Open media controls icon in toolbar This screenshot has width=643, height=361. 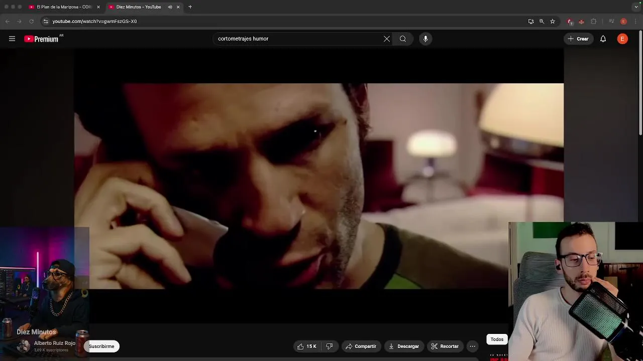[x=611, y=21]
